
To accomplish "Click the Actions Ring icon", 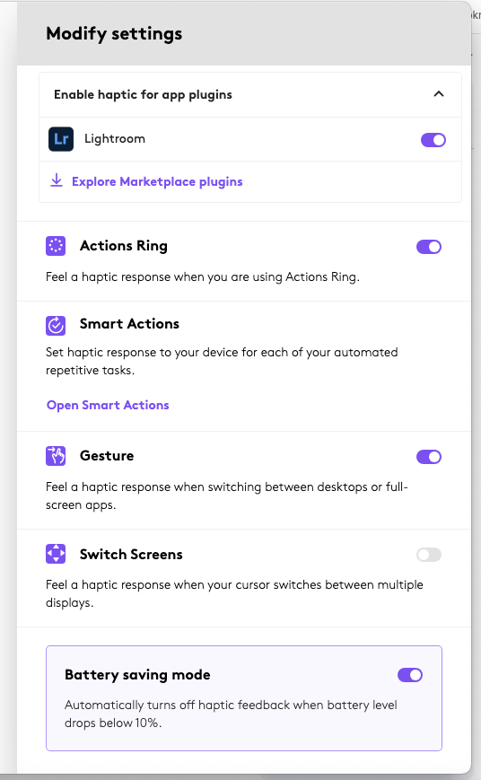I will pos(56,246).
